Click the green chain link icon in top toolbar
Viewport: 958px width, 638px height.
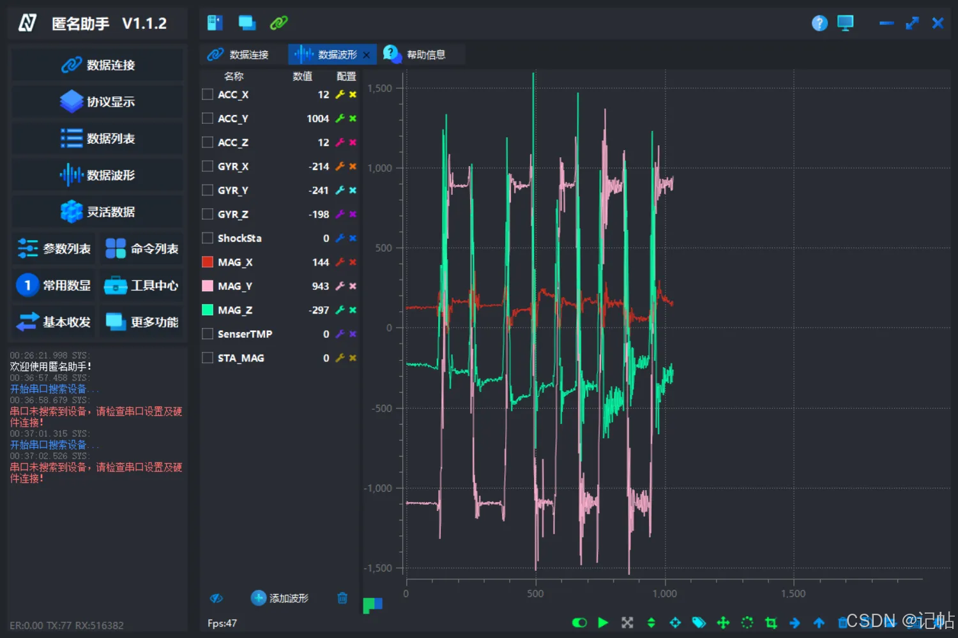(x=279, y=23)
